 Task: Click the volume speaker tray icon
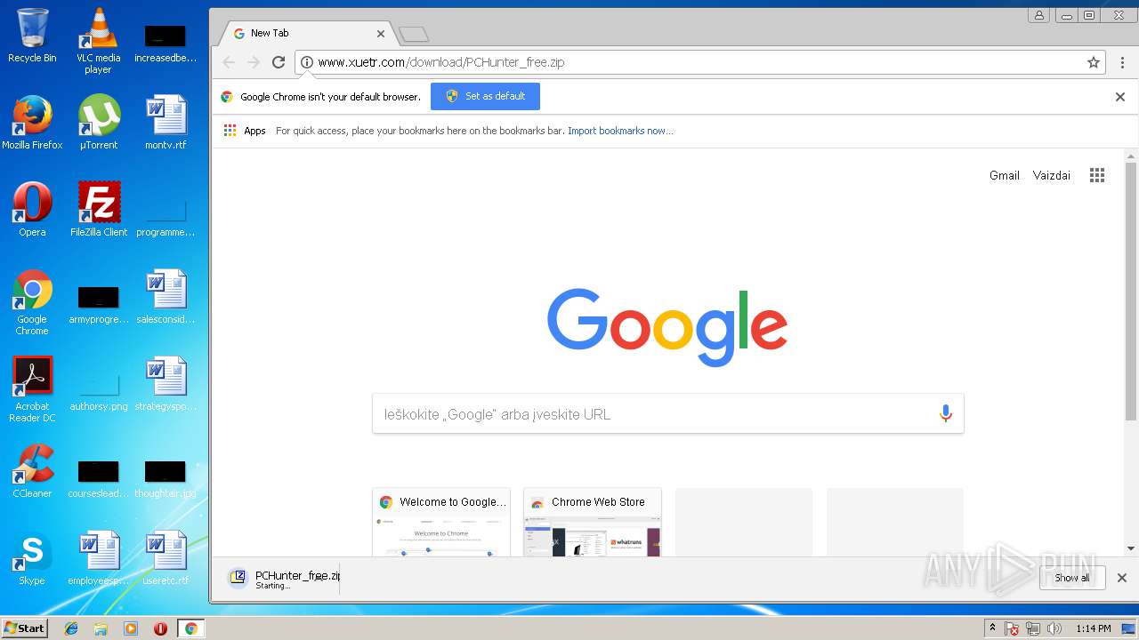click(1054, 628)
